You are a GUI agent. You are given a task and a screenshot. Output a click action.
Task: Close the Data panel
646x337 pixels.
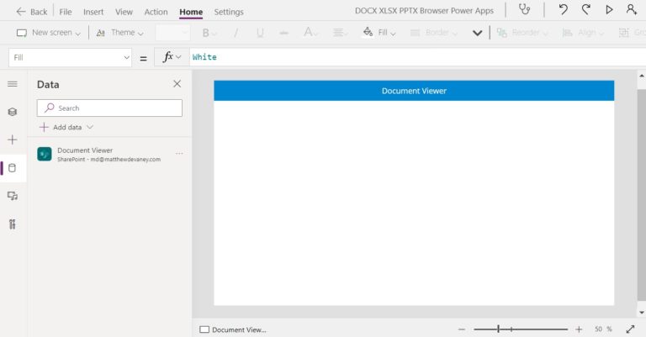pos(177,84)
